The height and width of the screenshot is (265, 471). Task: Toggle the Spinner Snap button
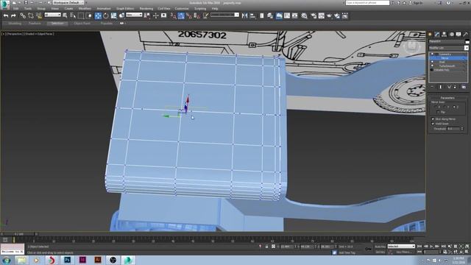tap(196, 15)
